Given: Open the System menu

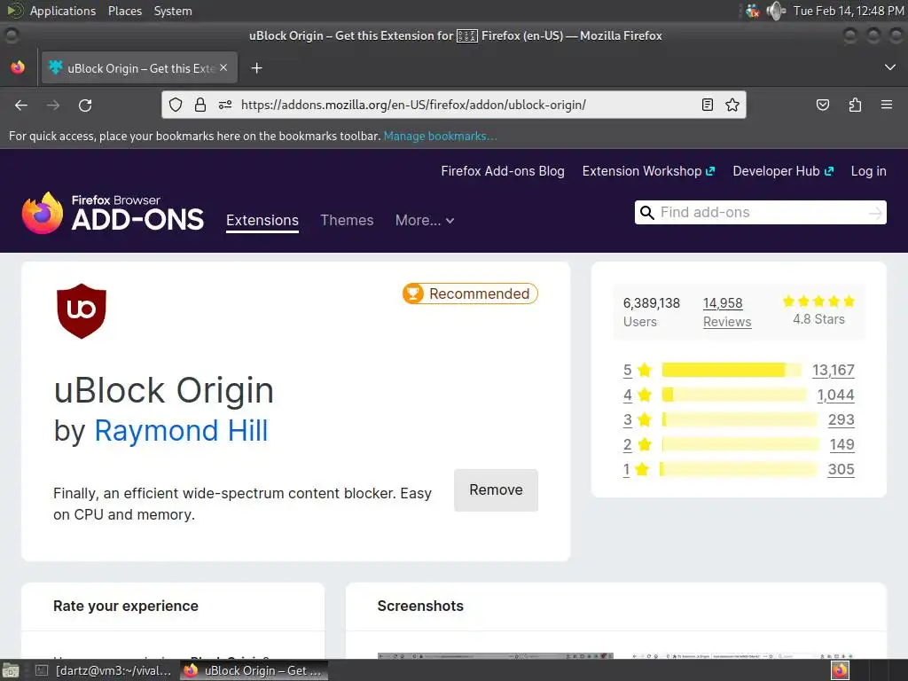Looking at the screenshot, I should click(173, 11).
